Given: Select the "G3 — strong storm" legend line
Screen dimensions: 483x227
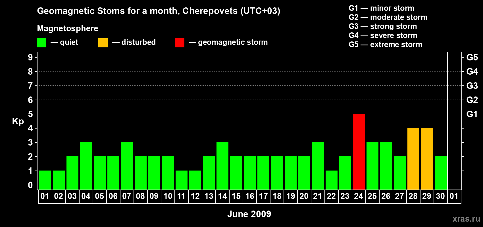Looking at the screenshot, I should coord(383,26).
